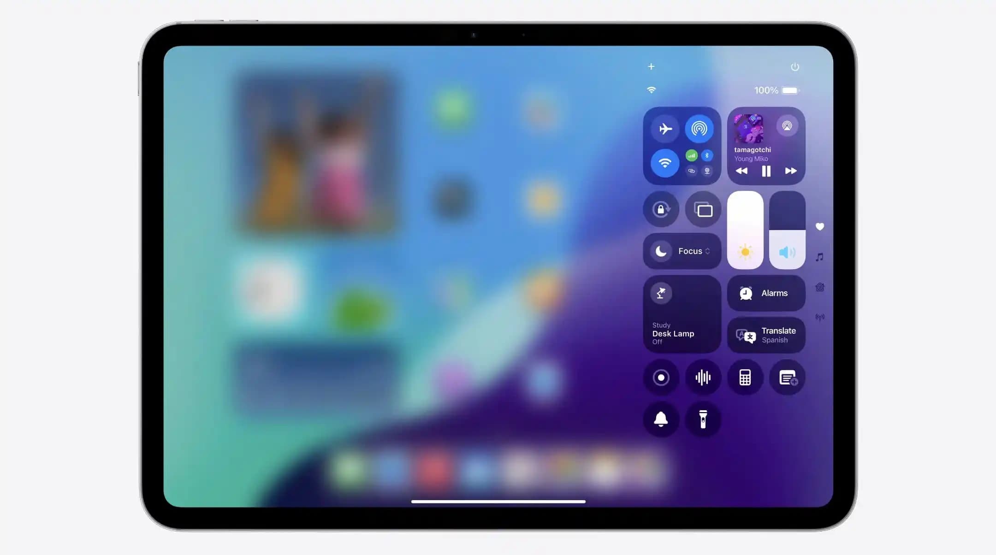The image size is (996, 555).
Task: Tap Add control plus button
Action: coord(651,65)
